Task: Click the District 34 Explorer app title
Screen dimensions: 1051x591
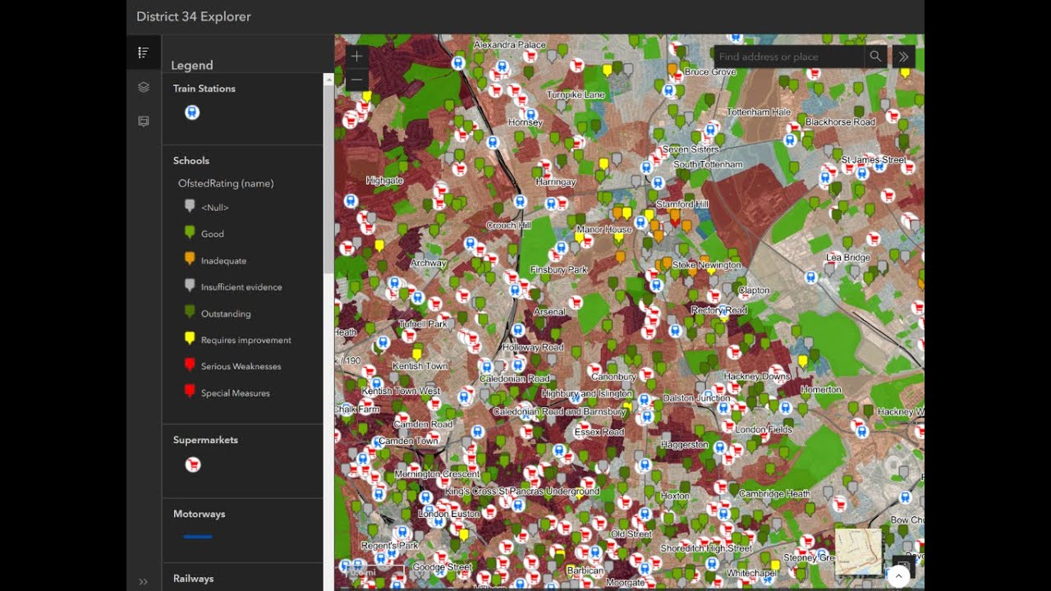Action: point(194,16)
